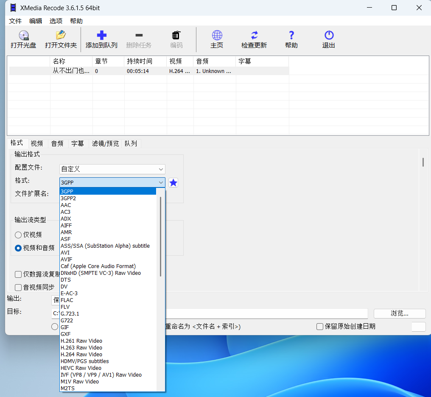The image size is (431, 397).
Task: Choose M2TS from the format list
Action: 108,388
